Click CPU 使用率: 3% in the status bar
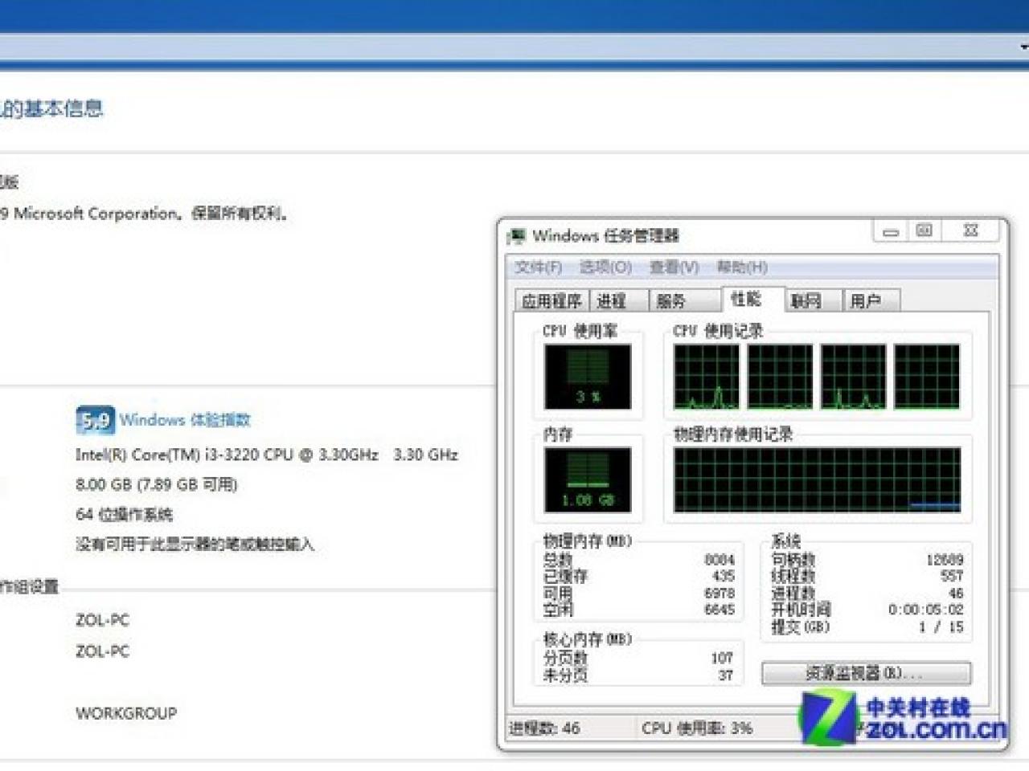 pyautogui.click(x=697, y=728)
